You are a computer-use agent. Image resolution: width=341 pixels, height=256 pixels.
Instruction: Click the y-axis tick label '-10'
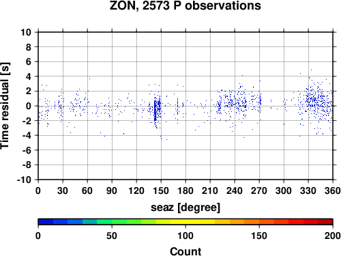pos(24,180)
